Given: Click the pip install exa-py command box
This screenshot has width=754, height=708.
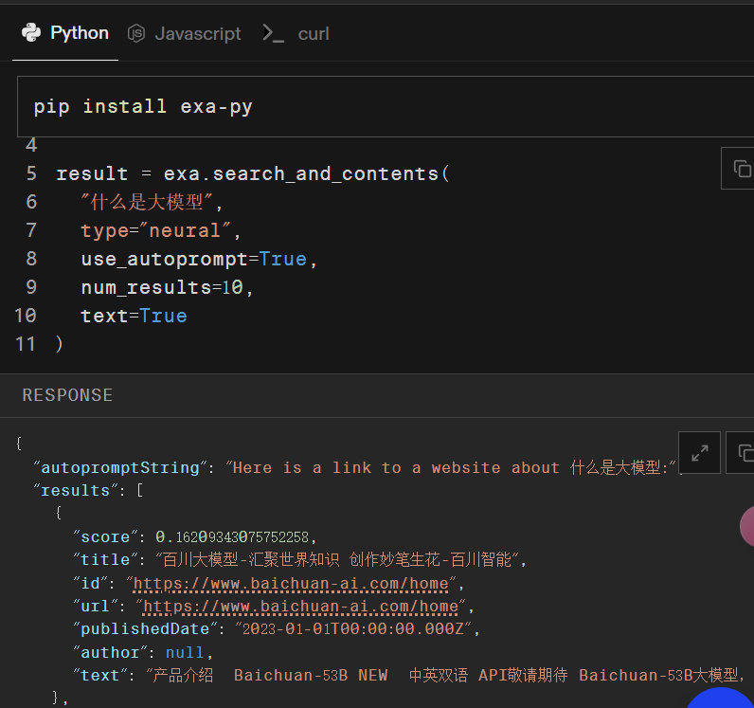Looking at the screenshot, I should coord(386,107).
